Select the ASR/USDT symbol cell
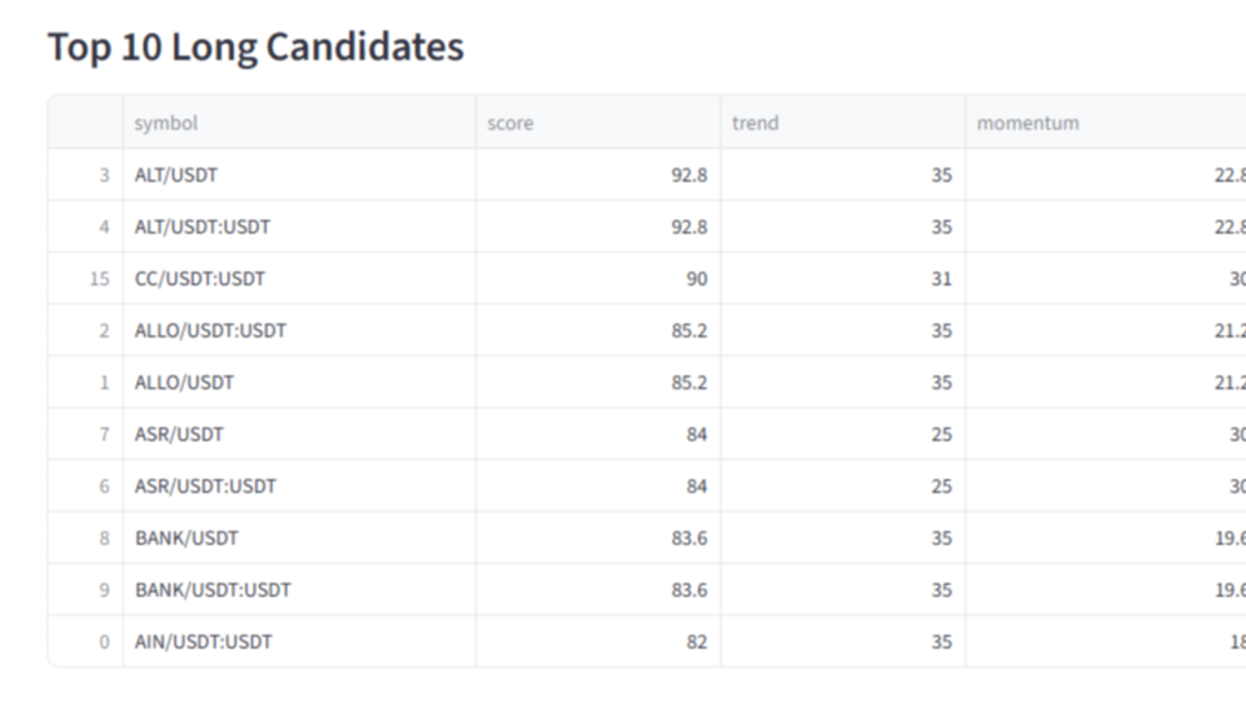This screenshot has height=701, width=1246. pos(299,434)
